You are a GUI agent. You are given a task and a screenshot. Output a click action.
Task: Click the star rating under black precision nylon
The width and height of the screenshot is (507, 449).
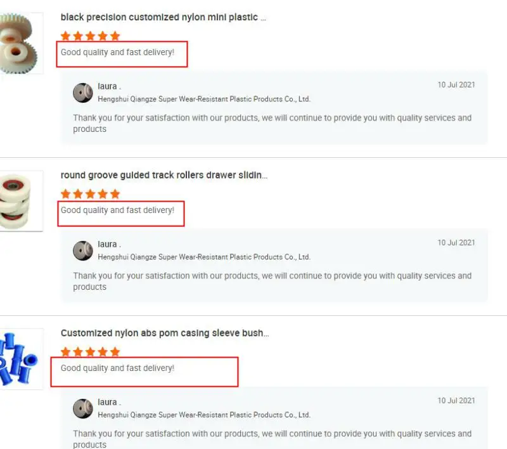(x=90, y=36)
